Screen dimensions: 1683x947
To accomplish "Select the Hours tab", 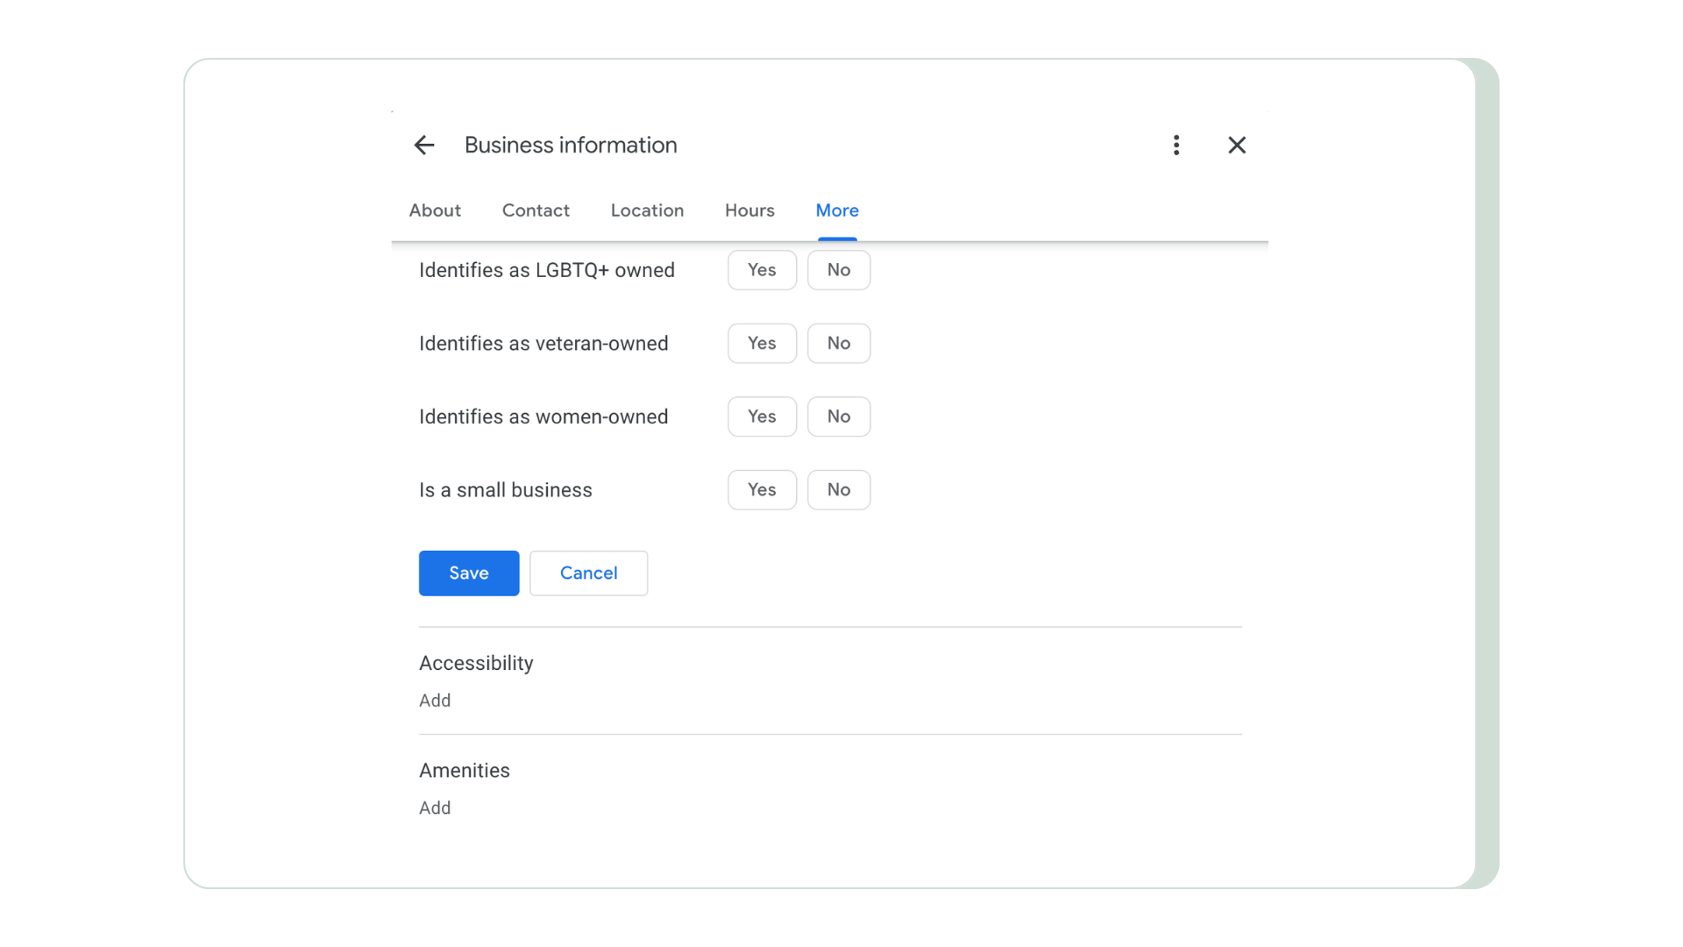I will click(x=749, y=210).
